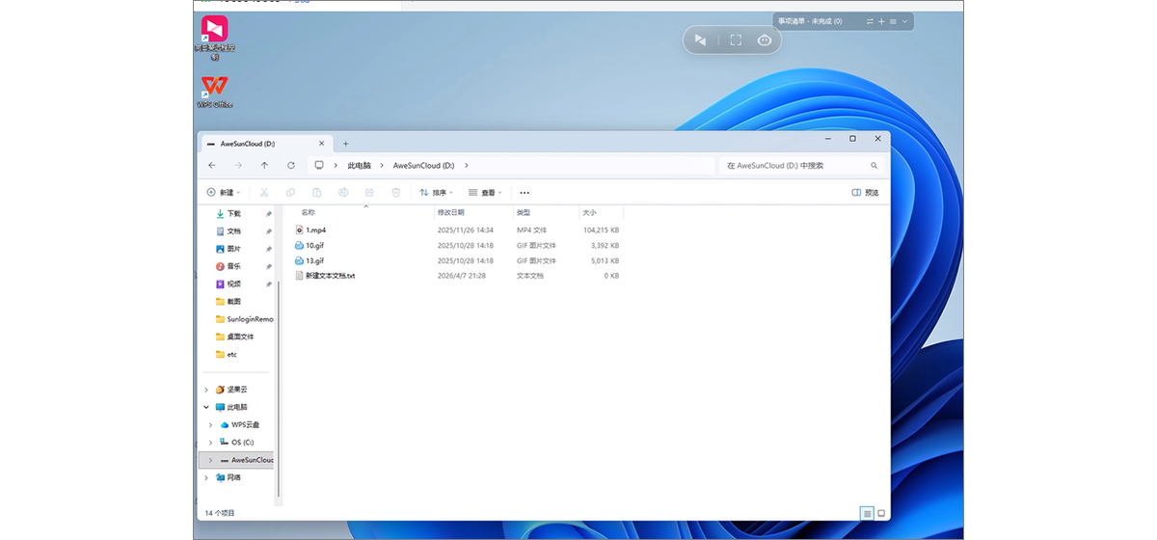
Task: Open the to-do widget hamburger menu
Action: coord(893,21)
